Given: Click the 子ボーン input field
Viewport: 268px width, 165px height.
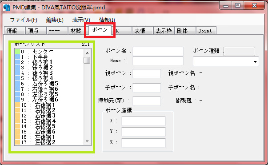Looking at the screenshot, I should tap(147, 88).
